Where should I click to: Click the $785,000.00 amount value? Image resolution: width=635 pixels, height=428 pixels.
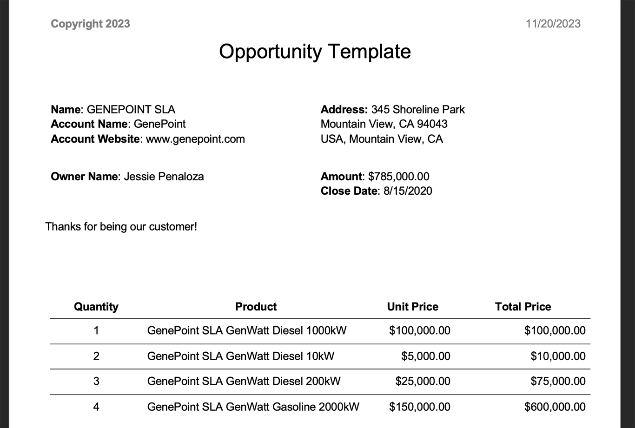coord(398,177)
